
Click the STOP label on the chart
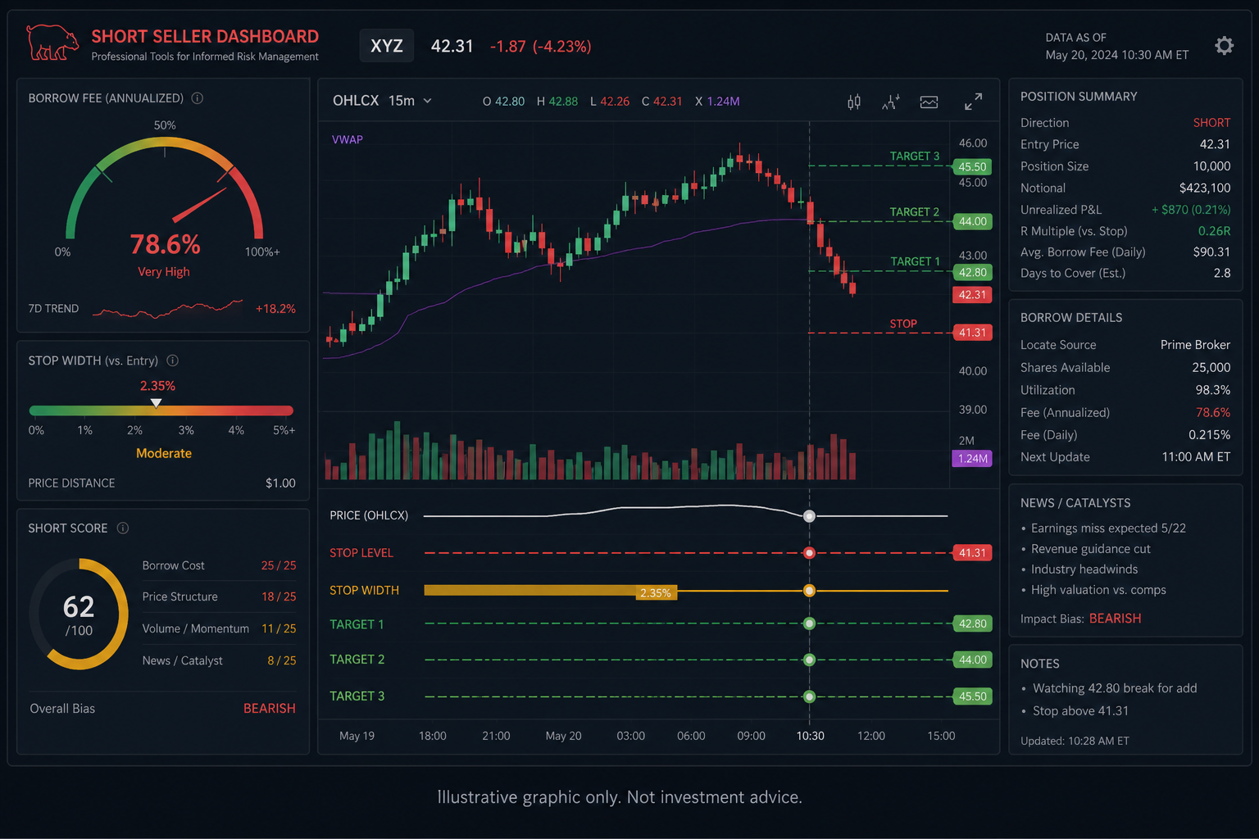903,324
